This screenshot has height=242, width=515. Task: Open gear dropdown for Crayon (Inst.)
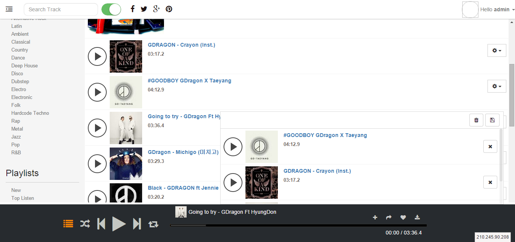coord(497,50)
